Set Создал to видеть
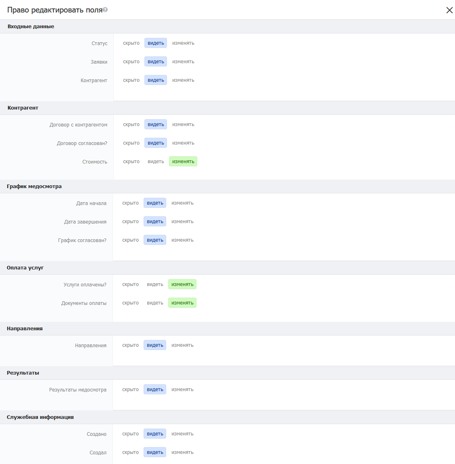 pyautogui.click(x=155, y=452)
